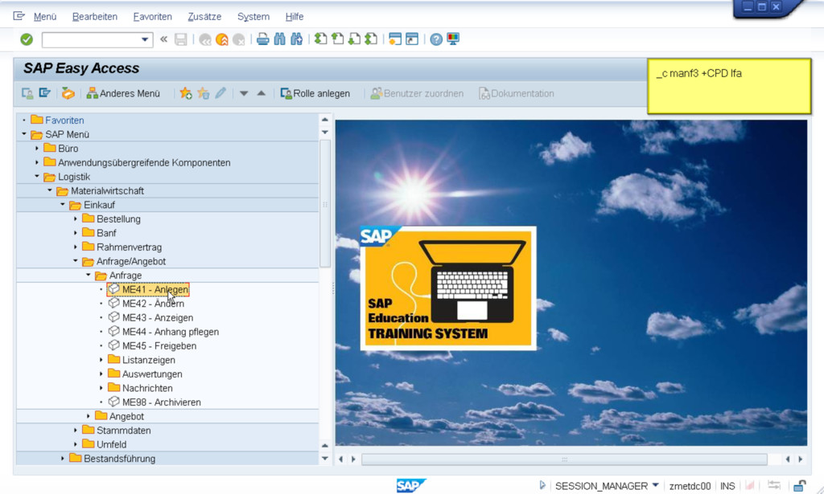Click the Print icon
Viewport: 824px width, 494px height.
point(263,39)
